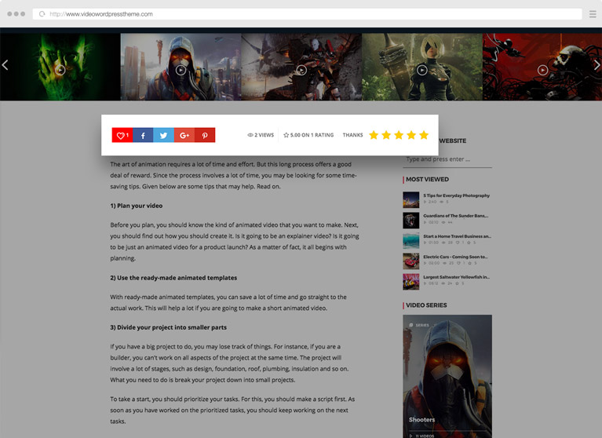Click the 'THANKS' rating label
This screenshot has width=602, height=438.
pyautogui.click(x=353, y=135)
